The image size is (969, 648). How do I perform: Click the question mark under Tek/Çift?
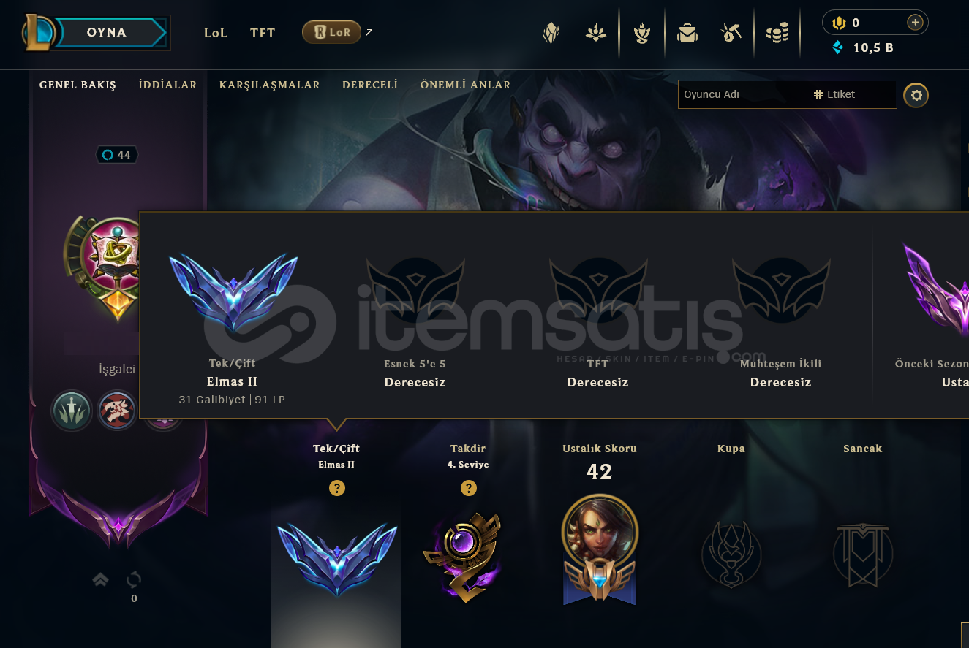point(336,488)
